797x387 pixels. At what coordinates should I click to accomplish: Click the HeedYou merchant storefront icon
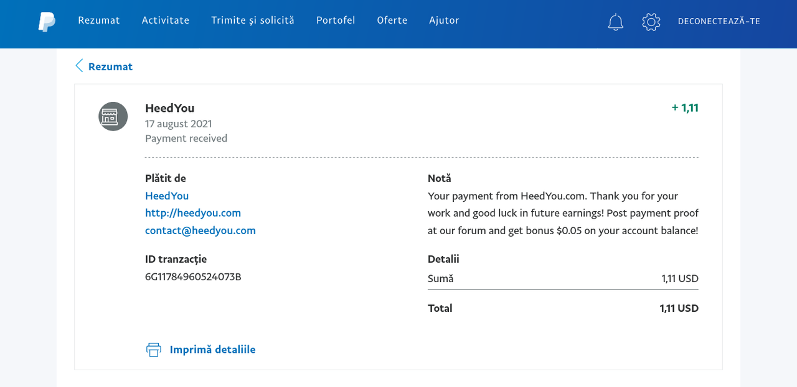pyautogui.click(x=113, y=116)
